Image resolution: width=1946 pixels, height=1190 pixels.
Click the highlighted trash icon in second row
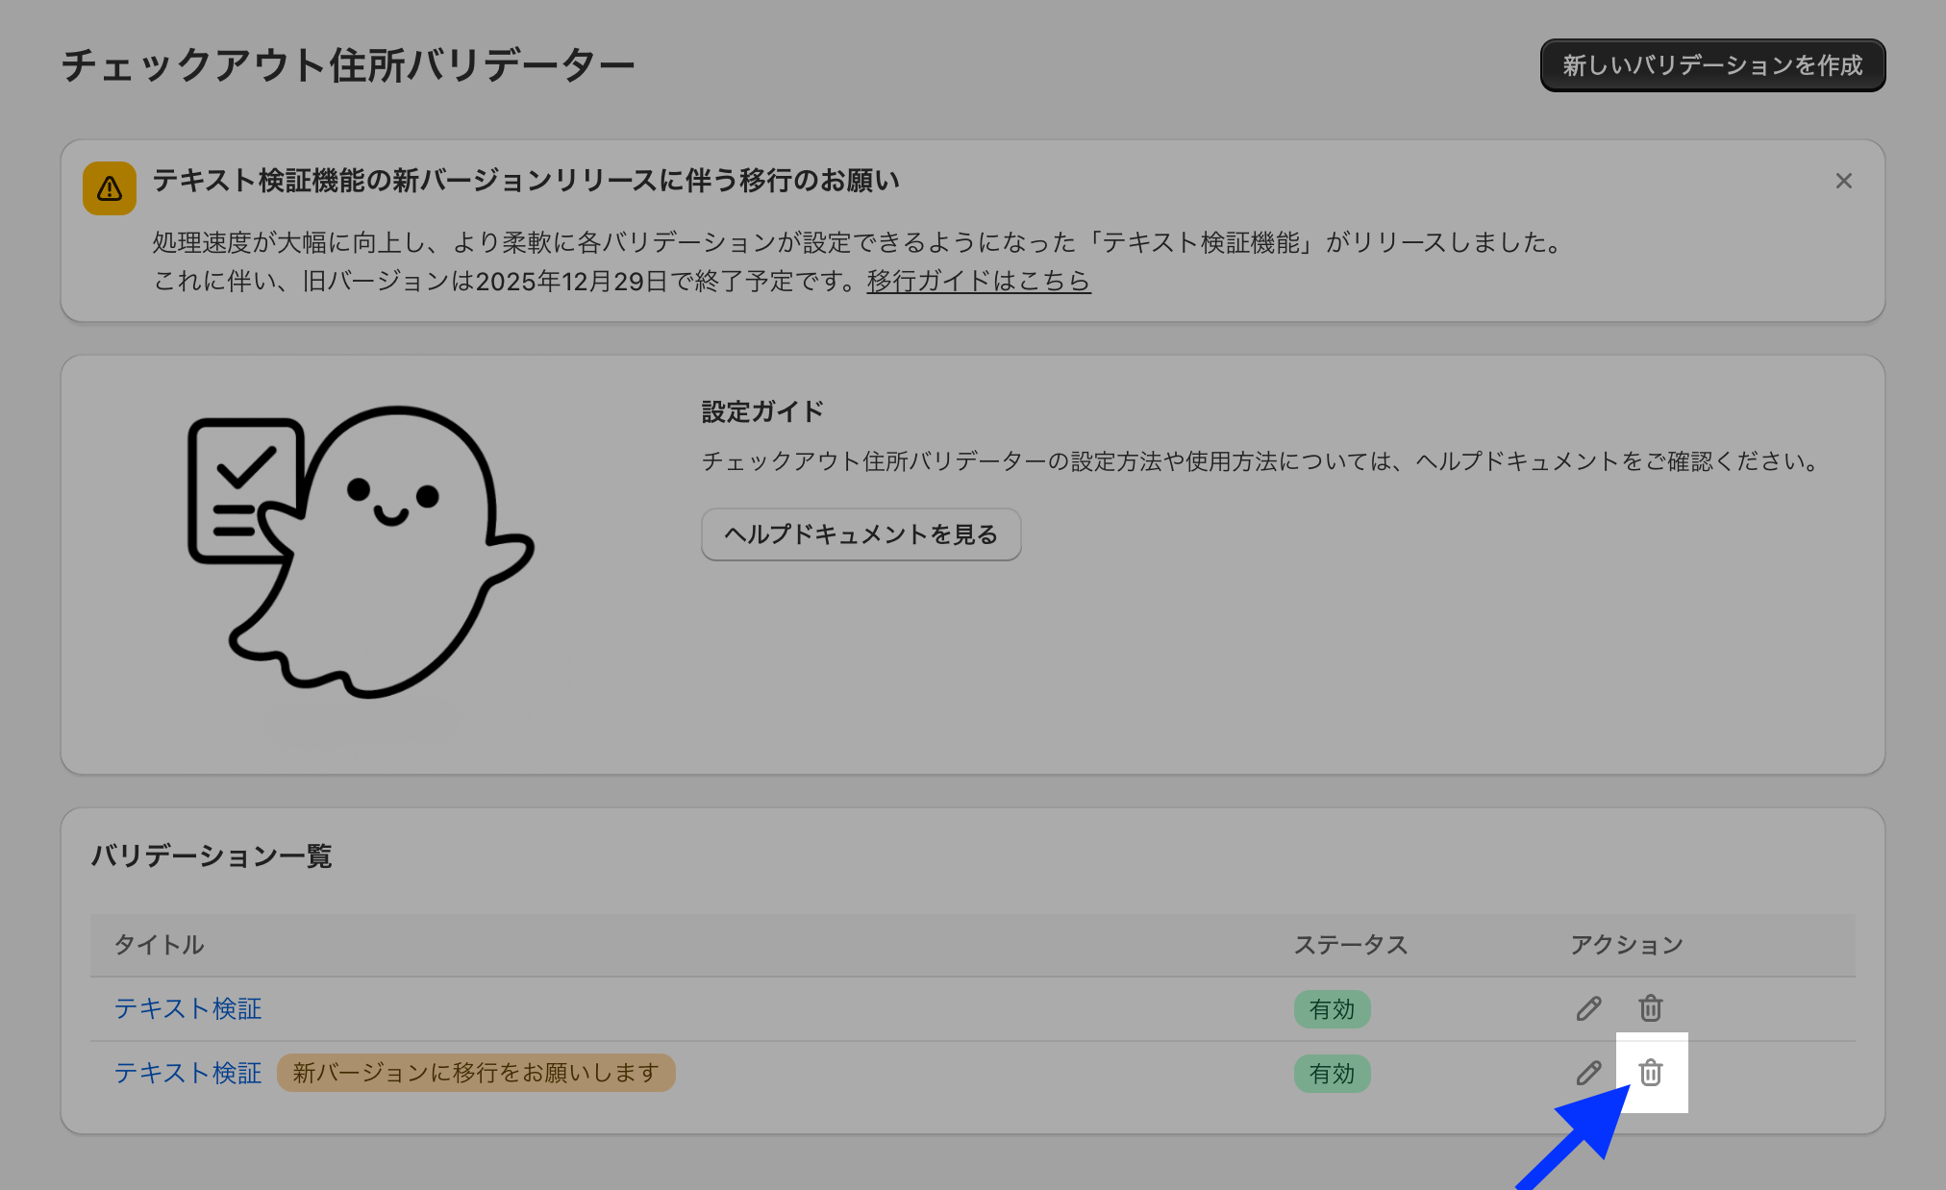click(x=1650, y=1073)
